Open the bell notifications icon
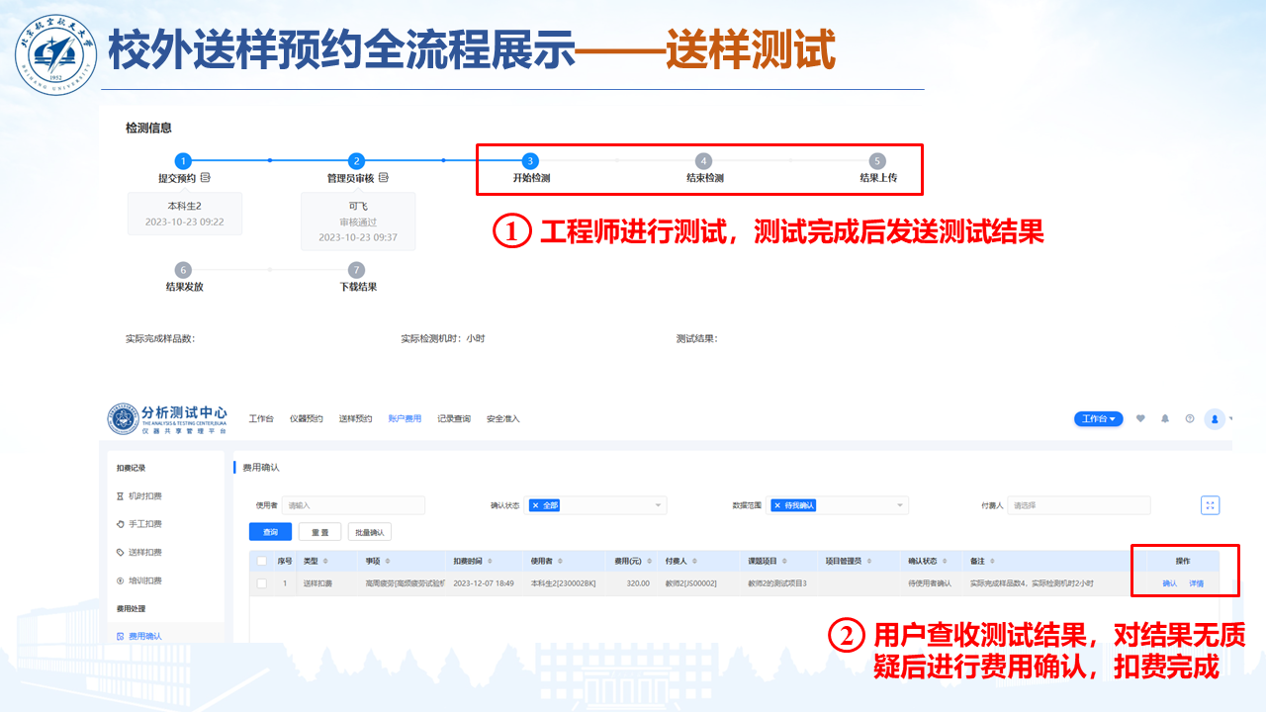 1165,418
